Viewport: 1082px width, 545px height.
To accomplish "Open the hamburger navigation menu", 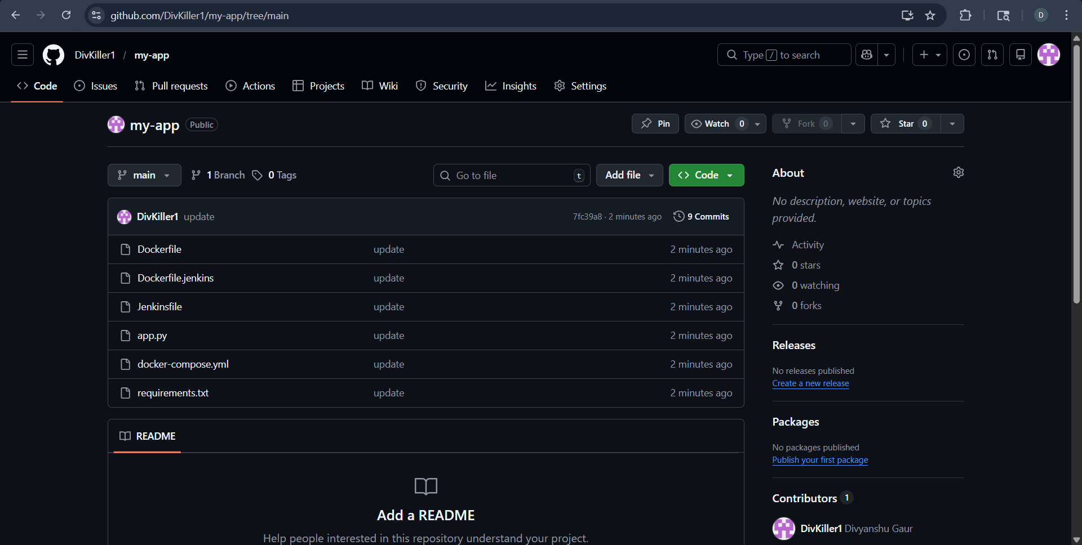I will pyautogui.click(x=23, y=55).
